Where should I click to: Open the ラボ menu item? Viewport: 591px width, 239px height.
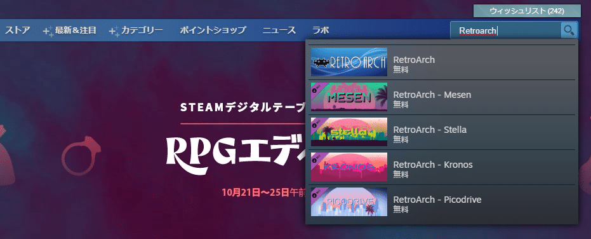[321, 31]
